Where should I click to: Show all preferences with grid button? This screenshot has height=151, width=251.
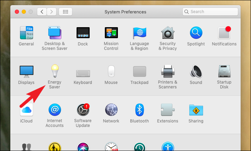(66, 12)
